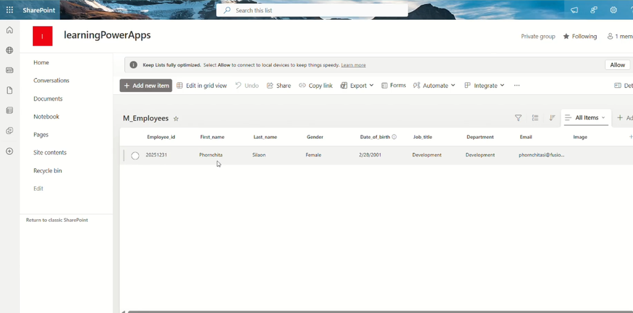The height and width of the screenshot is (313, 633).
Task: Click Return to classic SharePoint link
Action: click(x=57, y=220)
